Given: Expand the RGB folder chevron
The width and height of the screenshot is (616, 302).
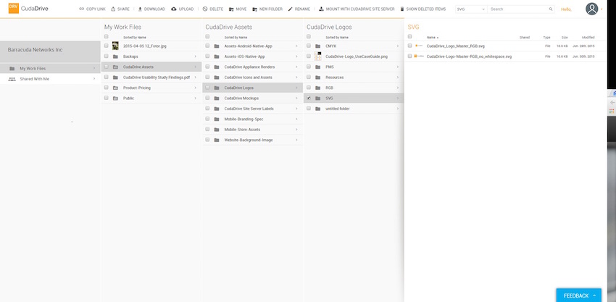Looking at the screenshot, I should [398, 88].
